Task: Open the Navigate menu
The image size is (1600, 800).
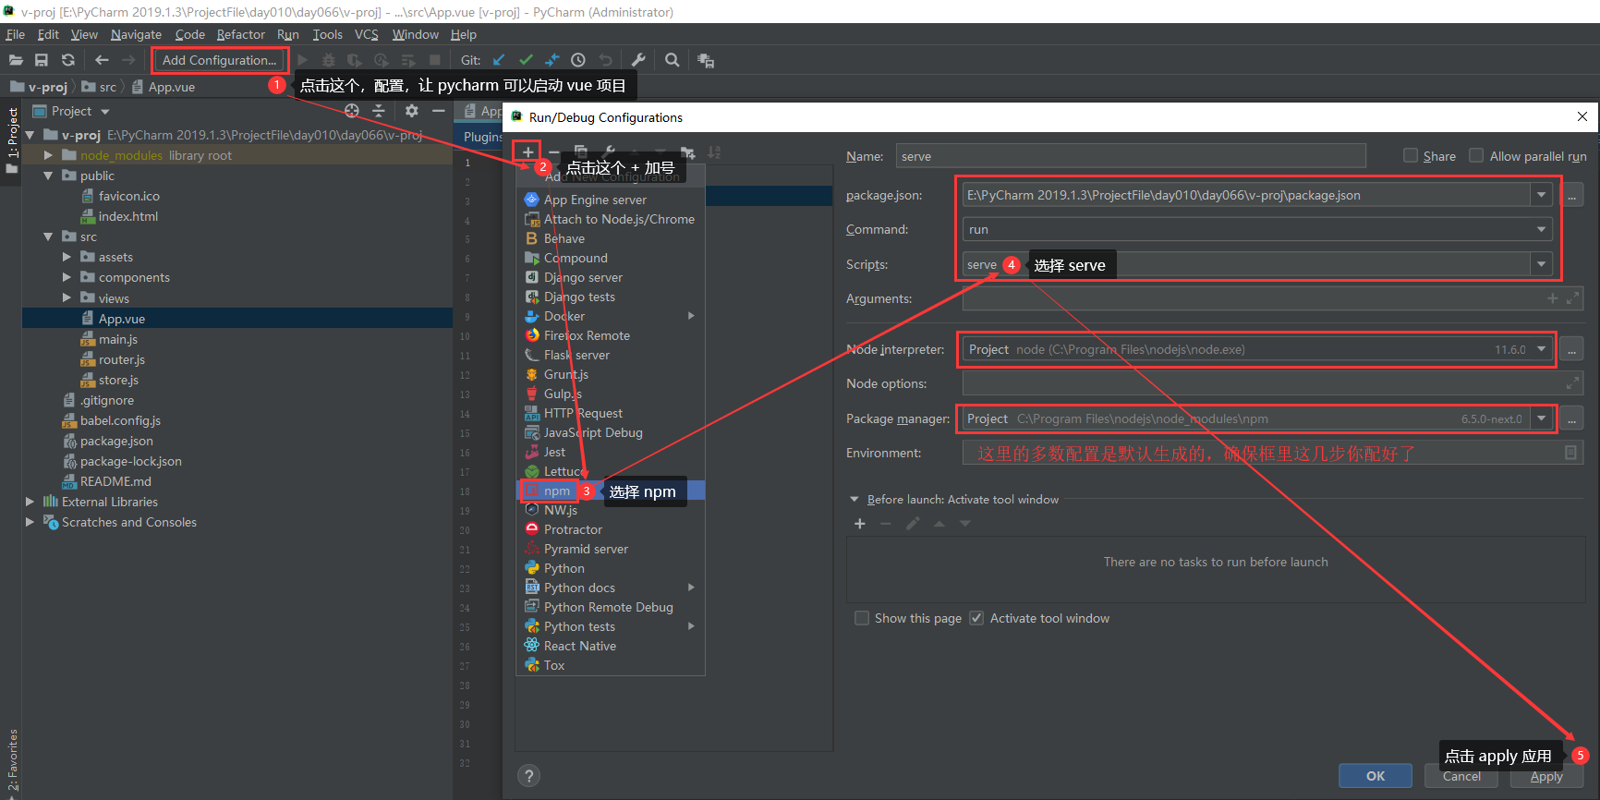Action: point(136,34)
